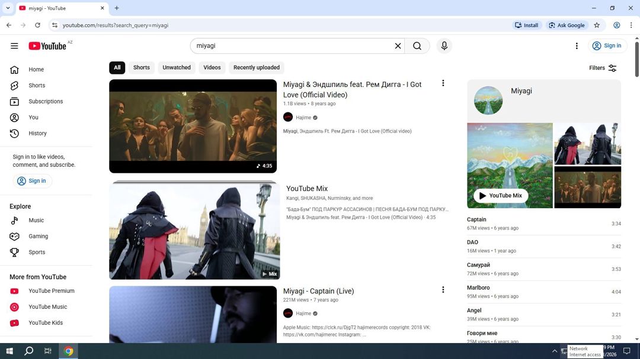Show hidden system tray icons
The width and height of the screenshot is (640, 359).
(x=554, y=351)
